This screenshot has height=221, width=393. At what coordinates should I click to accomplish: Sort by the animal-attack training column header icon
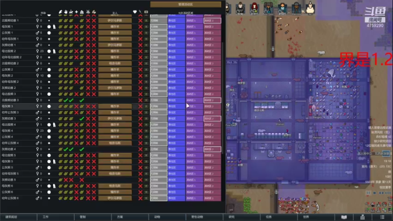click(x=71, y=12)
